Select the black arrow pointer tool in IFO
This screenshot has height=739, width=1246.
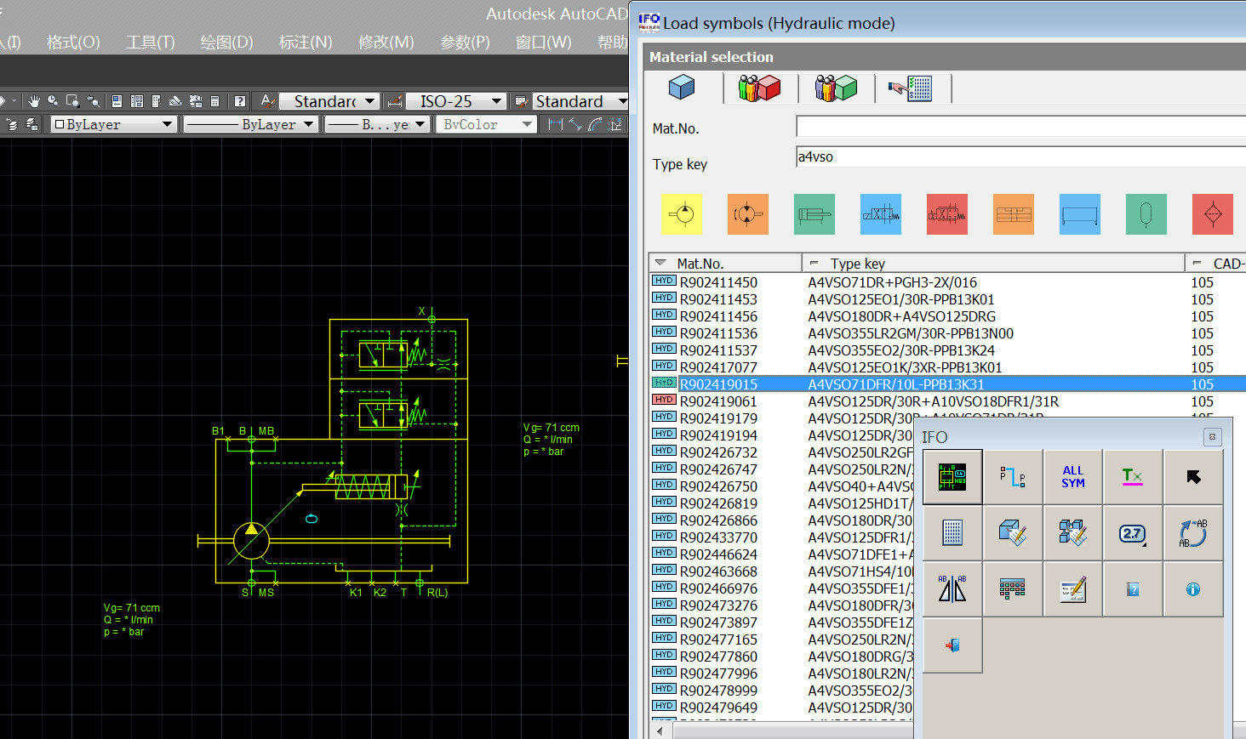(1193, 477)
